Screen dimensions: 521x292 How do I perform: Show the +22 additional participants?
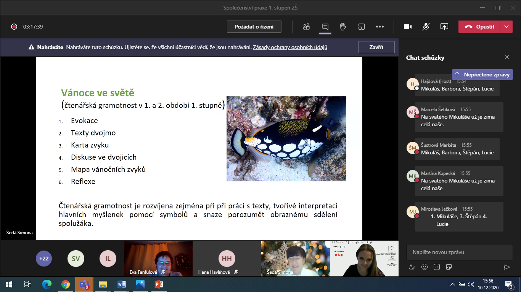(x=44, y=259)
